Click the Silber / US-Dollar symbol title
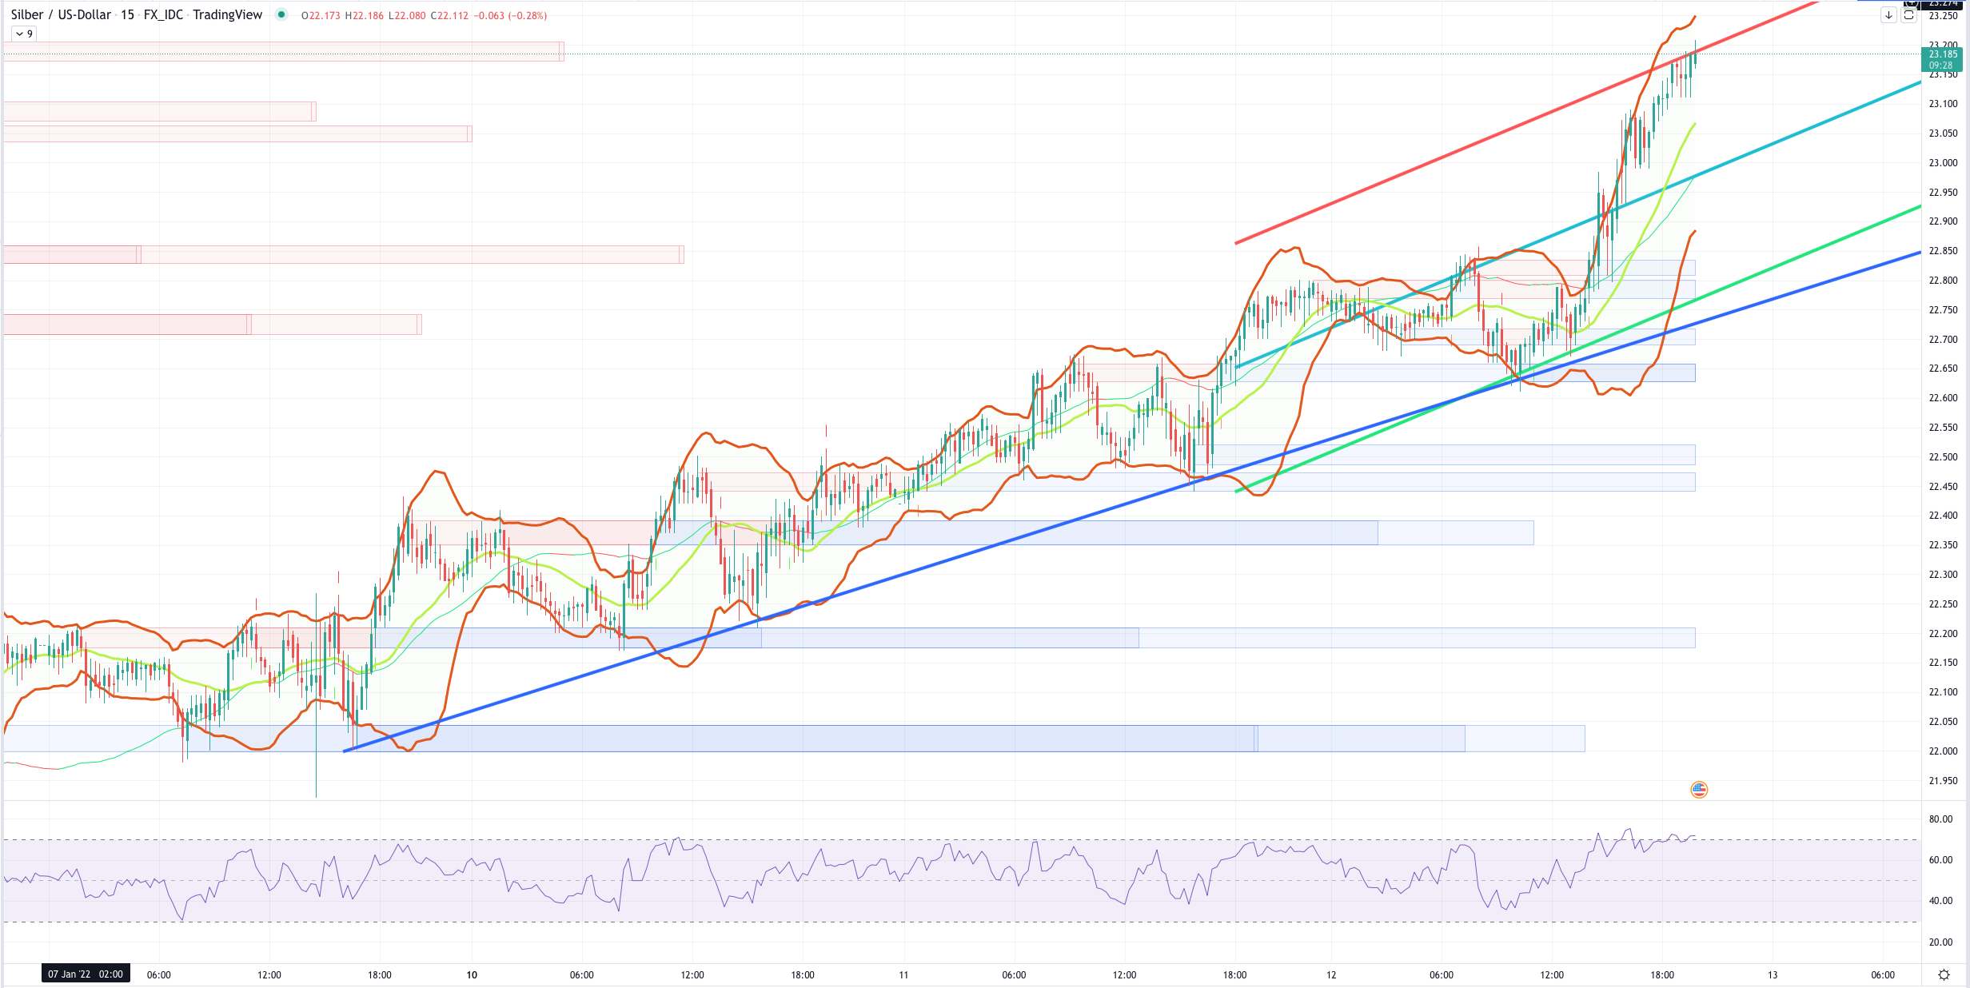The width and height of the screenshot is (1970, 988). click(x=61, y=14)
